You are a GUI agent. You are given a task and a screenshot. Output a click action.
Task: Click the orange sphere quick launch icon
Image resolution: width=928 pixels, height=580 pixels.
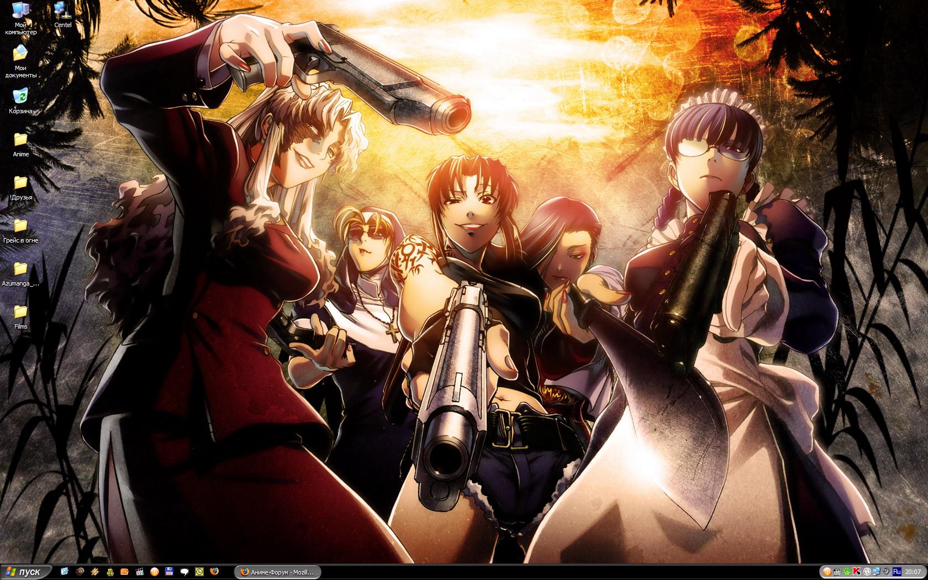point(155,572)
